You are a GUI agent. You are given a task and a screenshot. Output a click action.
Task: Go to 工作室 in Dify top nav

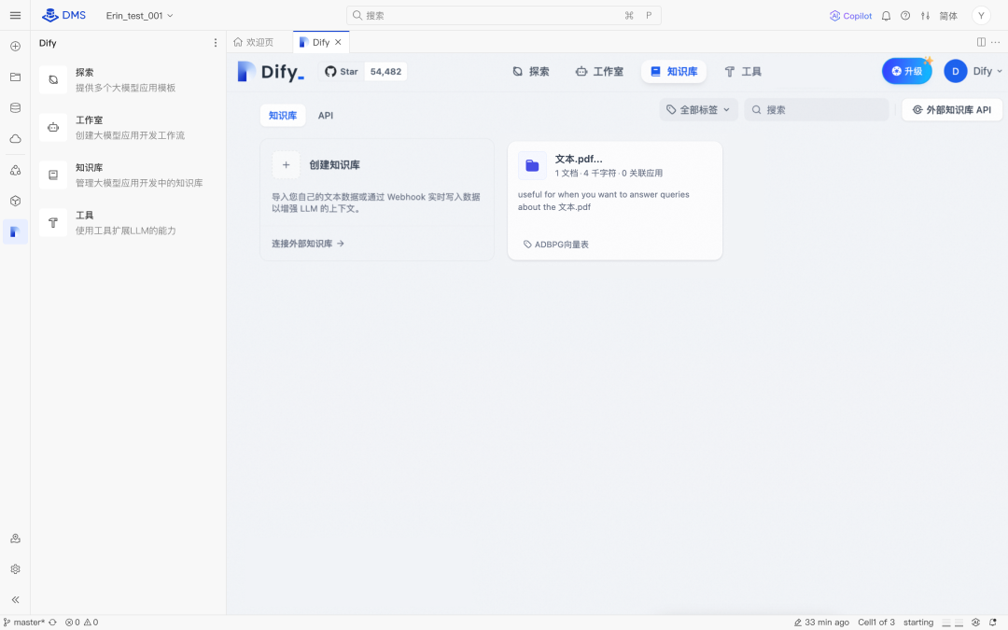pos(599,71)
